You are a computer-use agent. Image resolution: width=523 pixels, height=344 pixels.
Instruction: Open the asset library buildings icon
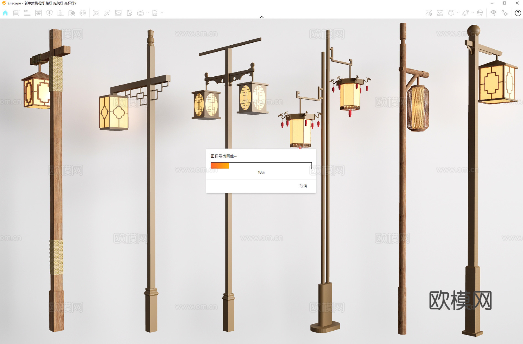(60, 13)
